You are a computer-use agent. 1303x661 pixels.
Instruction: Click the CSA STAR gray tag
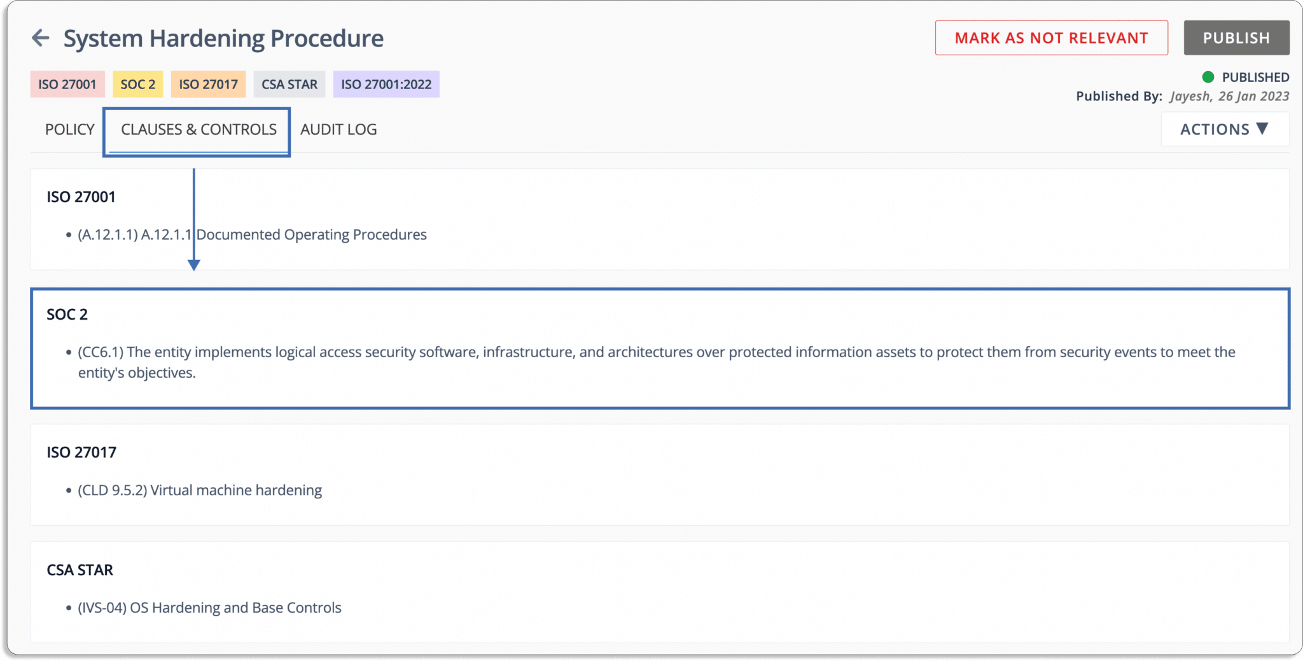(x=289, y=85)
